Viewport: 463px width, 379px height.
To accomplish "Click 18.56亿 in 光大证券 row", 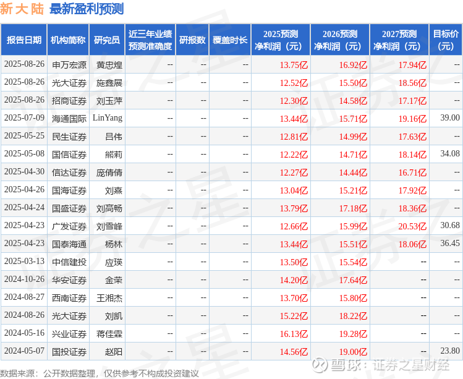I will (x=412, y=83).
